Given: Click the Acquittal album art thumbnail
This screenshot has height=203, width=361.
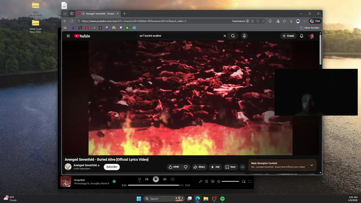Looking at the screenshot, I should point(66,182).
